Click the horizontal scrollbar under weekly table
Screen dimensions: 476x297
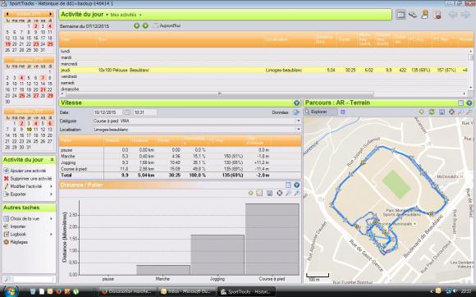tap(218, 94)
